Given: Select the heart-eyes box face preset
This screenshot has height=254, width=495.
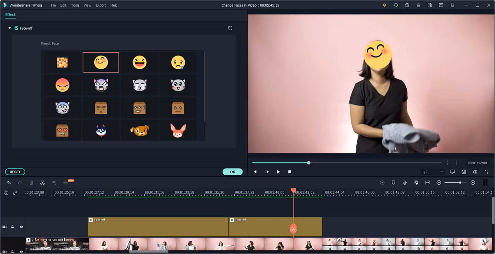Looking at the screenshot, I should pos(62,130).
